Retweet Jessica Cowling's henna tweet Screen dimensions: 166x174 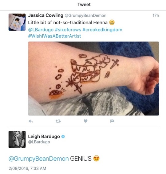58,121
